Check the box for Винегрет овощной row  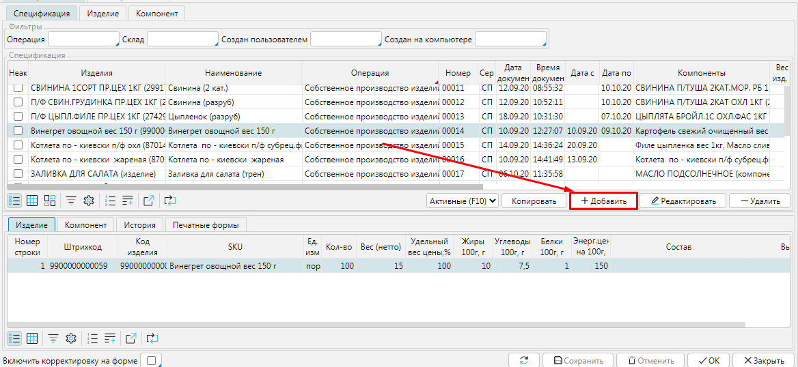18,130
